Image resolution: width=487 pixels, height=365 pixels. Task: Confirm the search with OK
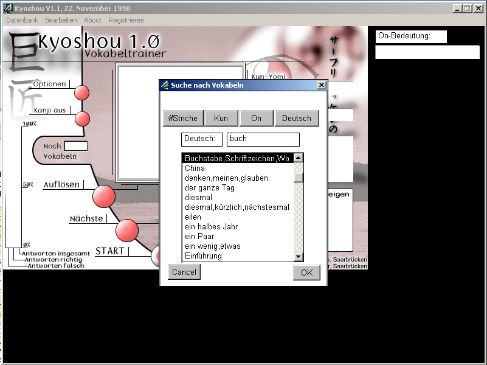click(306, 272)
